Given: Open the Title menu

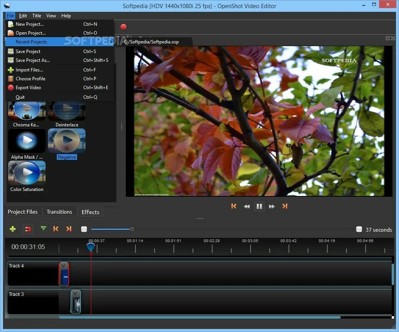Looking at the screenshot, I should click(37, 16).
